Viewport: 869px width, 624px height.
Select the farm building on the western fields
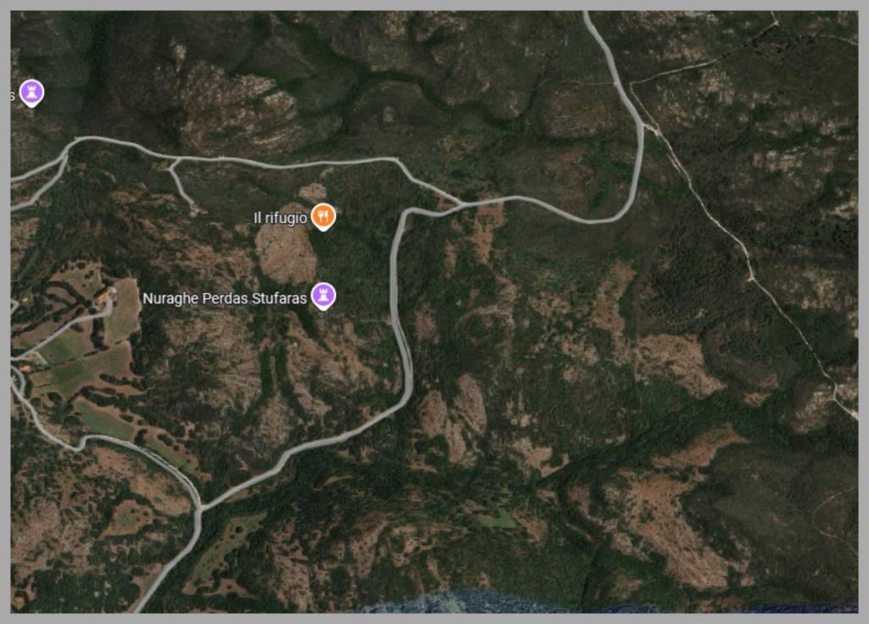[x=105, y=294]
